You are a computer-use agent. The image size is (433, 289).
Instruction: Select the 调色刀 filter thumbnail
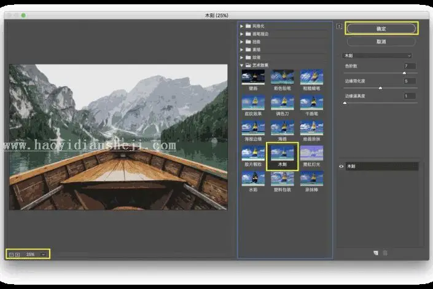click(283, 103)
